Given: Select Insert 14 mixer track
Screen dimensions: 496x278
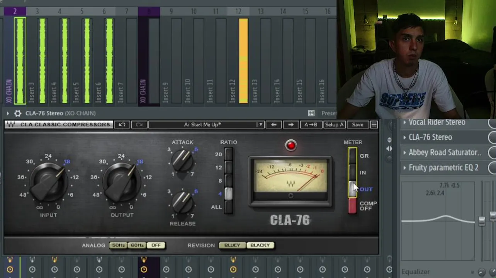Looking at the screenshot, I should click(x=283, y=60).
